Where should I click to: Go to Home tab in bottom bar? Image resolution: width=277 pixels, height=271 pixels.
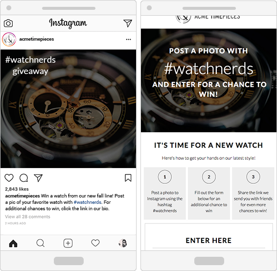point(13,243)
